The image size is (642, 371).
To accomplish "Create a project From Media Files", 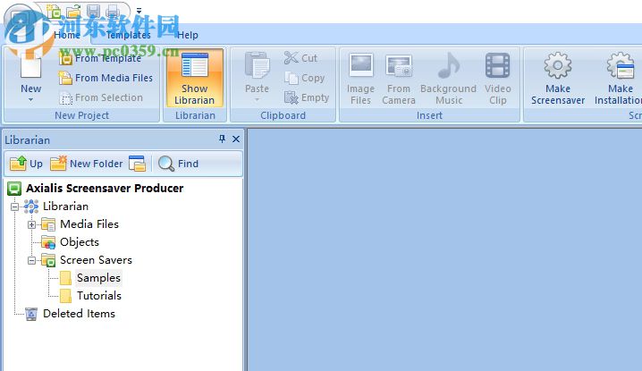I will click(106, 78).
